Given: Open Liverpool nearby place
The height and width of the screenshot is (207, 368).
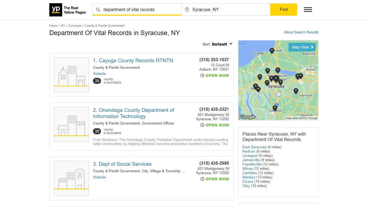Looking at the screenshot, I should coord(250,156).
